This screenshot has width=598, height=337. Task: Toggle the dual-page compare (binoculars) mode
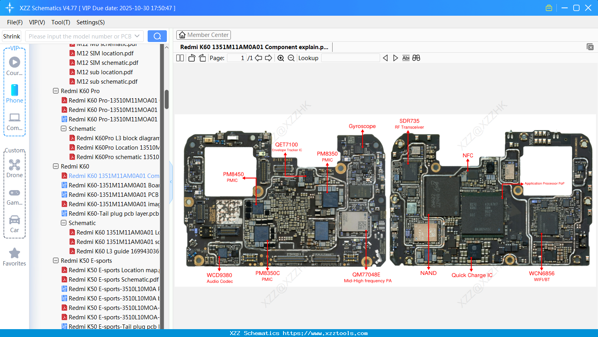point(416,58)
